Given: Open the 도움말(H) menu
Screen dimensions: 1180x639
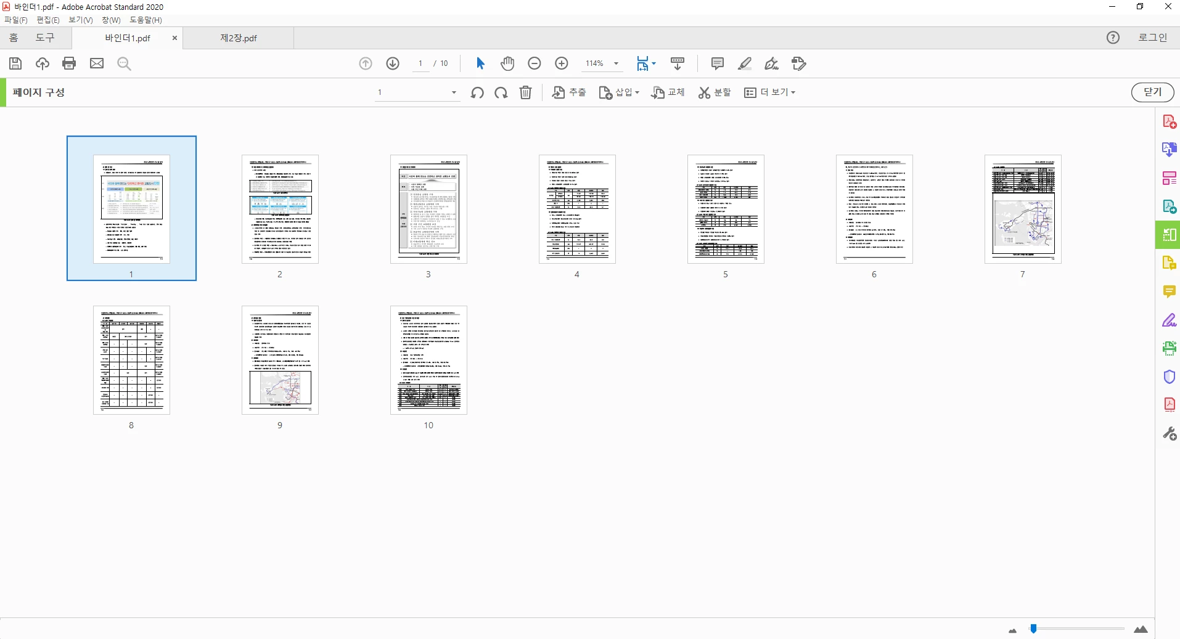Looking at the screenshot, I should 145,20.
